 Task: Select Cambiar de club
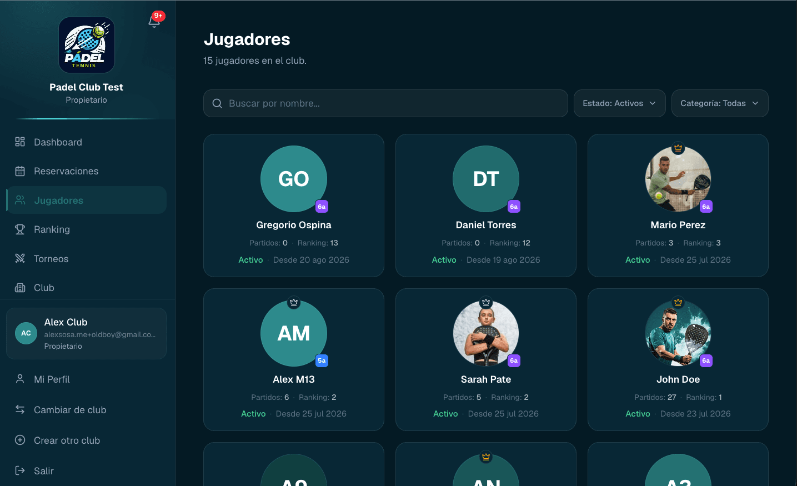[86, 410]
